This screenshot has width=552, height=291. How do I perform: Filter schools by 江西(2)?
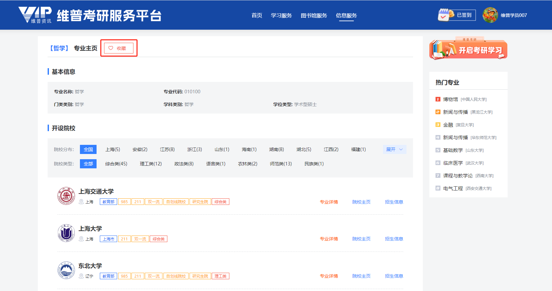point(331,149)
